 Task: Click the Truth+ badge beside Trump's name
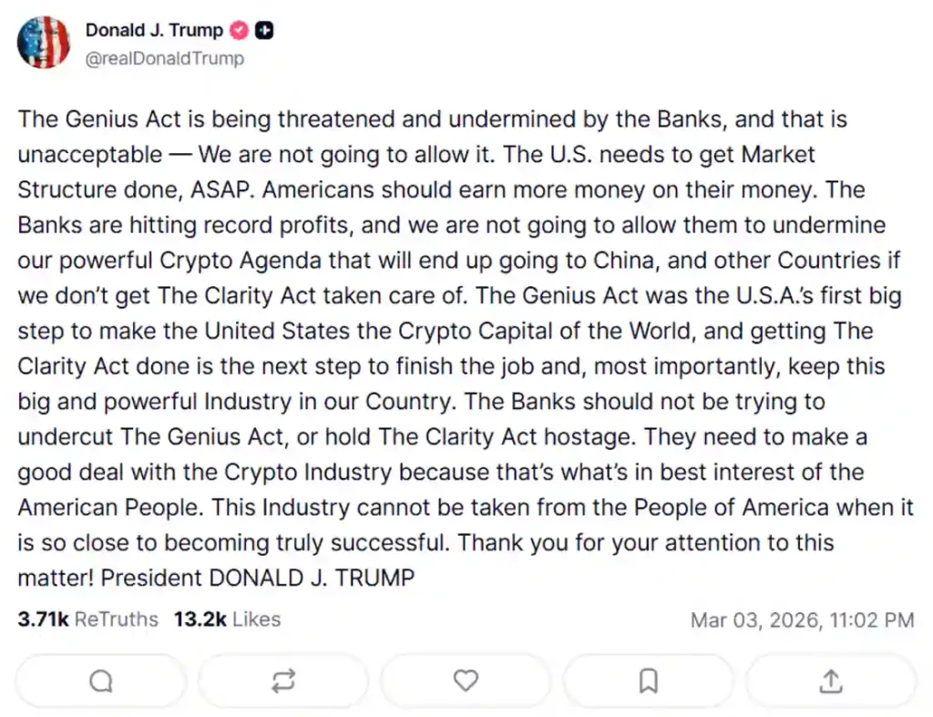click(x=263, y=29)
